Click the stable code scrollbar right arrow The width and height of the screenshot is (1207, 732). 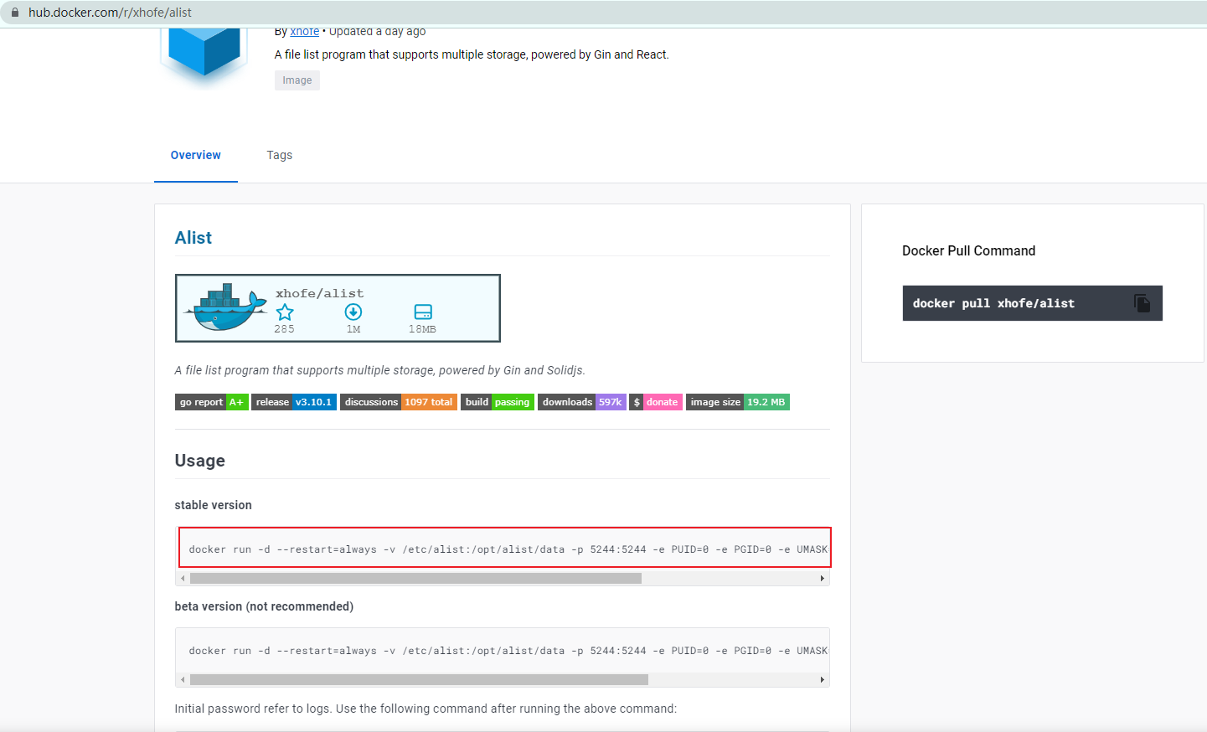pos(822,579)
